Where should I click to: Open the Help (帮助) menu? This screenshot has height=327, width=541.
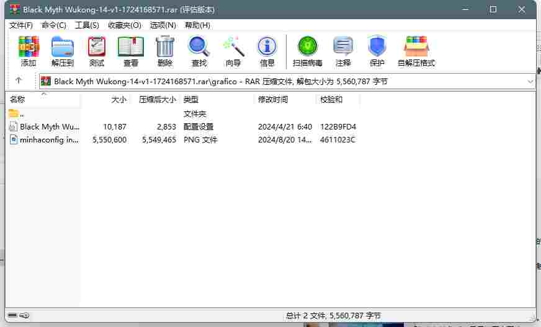coord(197,25)
